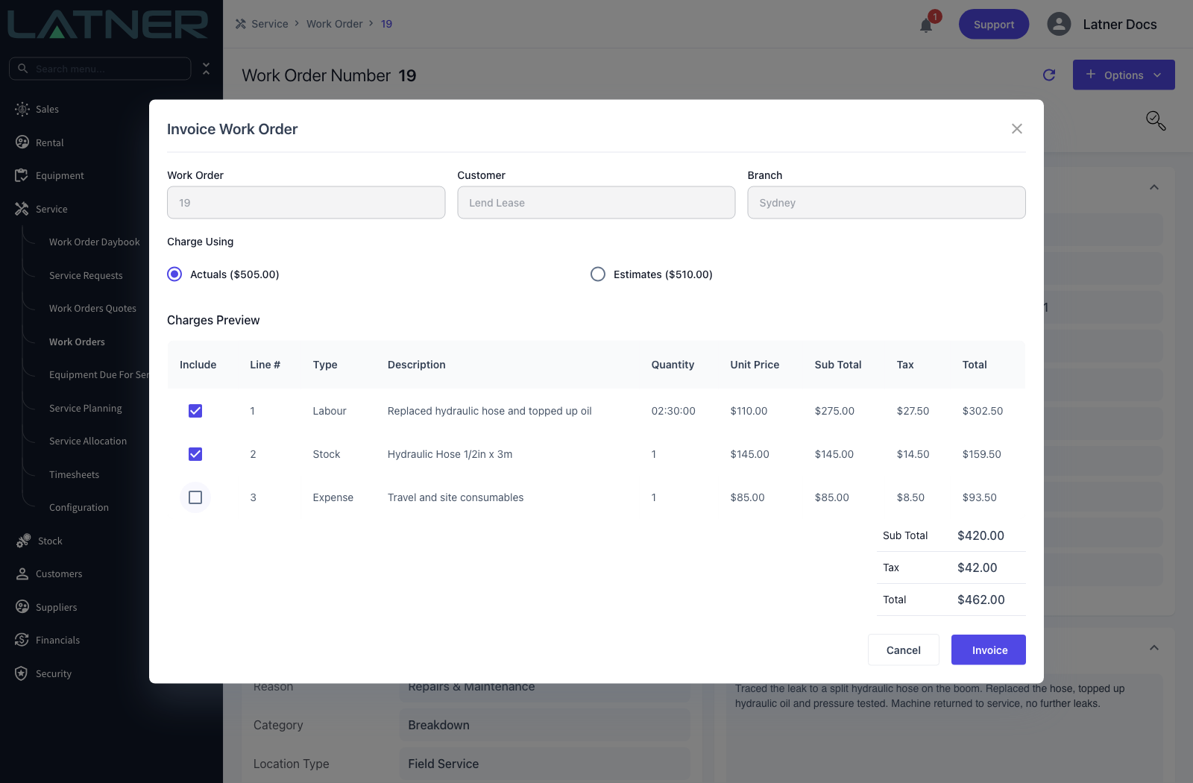Viewport: 1193px width, 783px height.
Task: Open Equipment Due For Service menu item
Action: tap(99, 374)
